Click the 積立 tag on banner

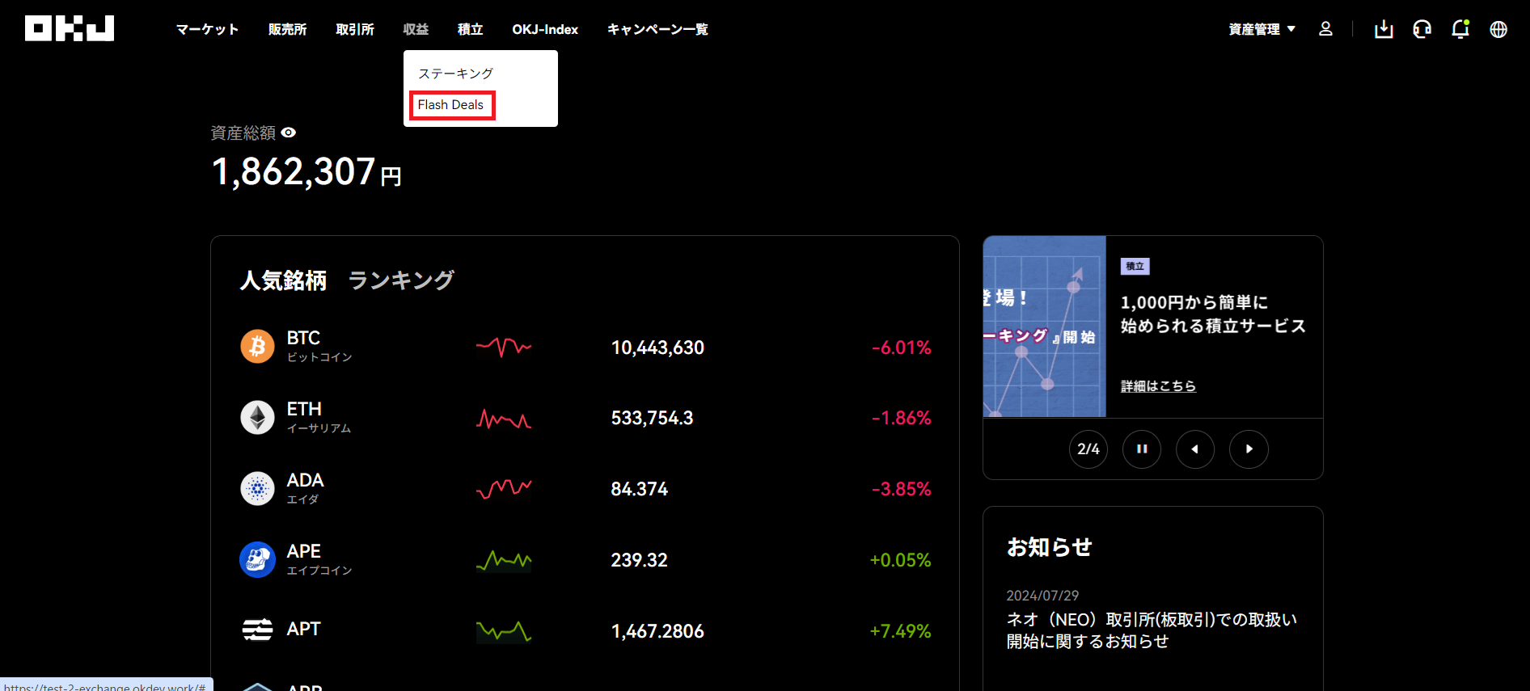click(1135, 266)
